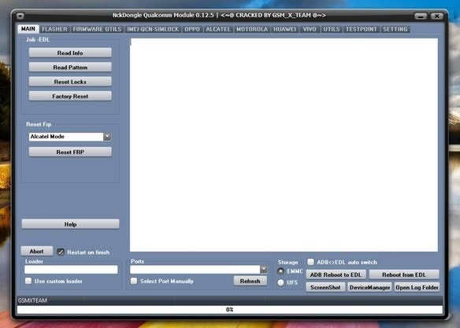The width and height of the screenshot is (460, 328).
Task: Click ADB Reboot to EDL button
Action: (x=336, y=275)
